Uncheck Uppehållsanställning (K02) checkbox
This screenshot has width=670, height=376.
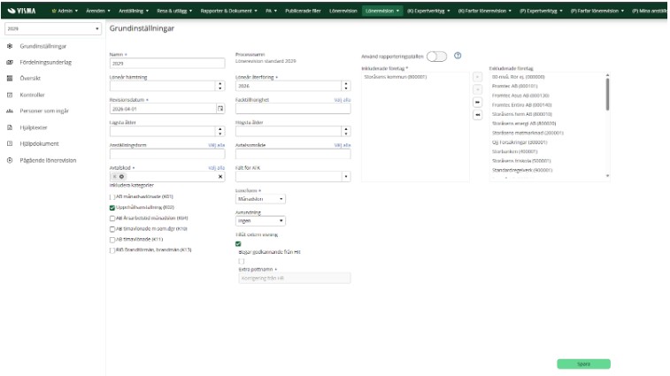[112, 207]
